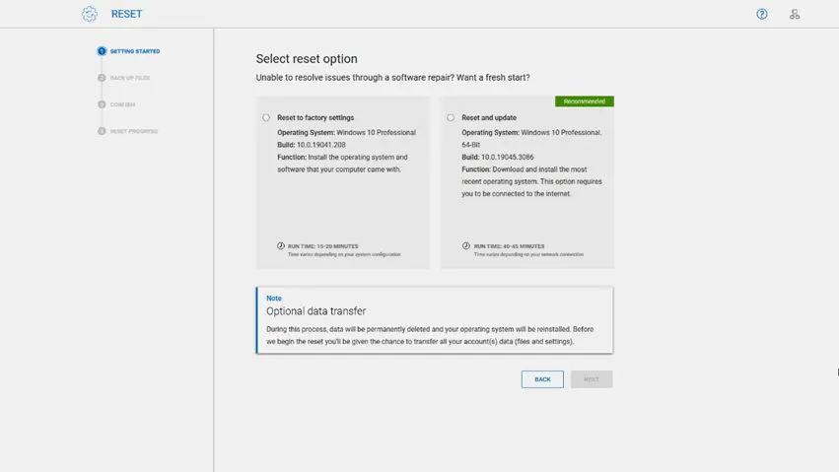839x472 pixels.
Task: Select the Reset and update radio button
Action: [451, 117]
